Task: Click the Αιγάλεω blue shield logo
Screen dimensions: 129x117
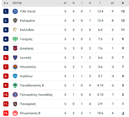Action: click(x=15, y=76)
